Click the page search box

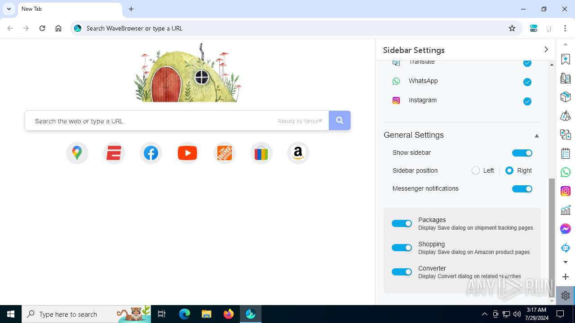click(x=177, y=121)
